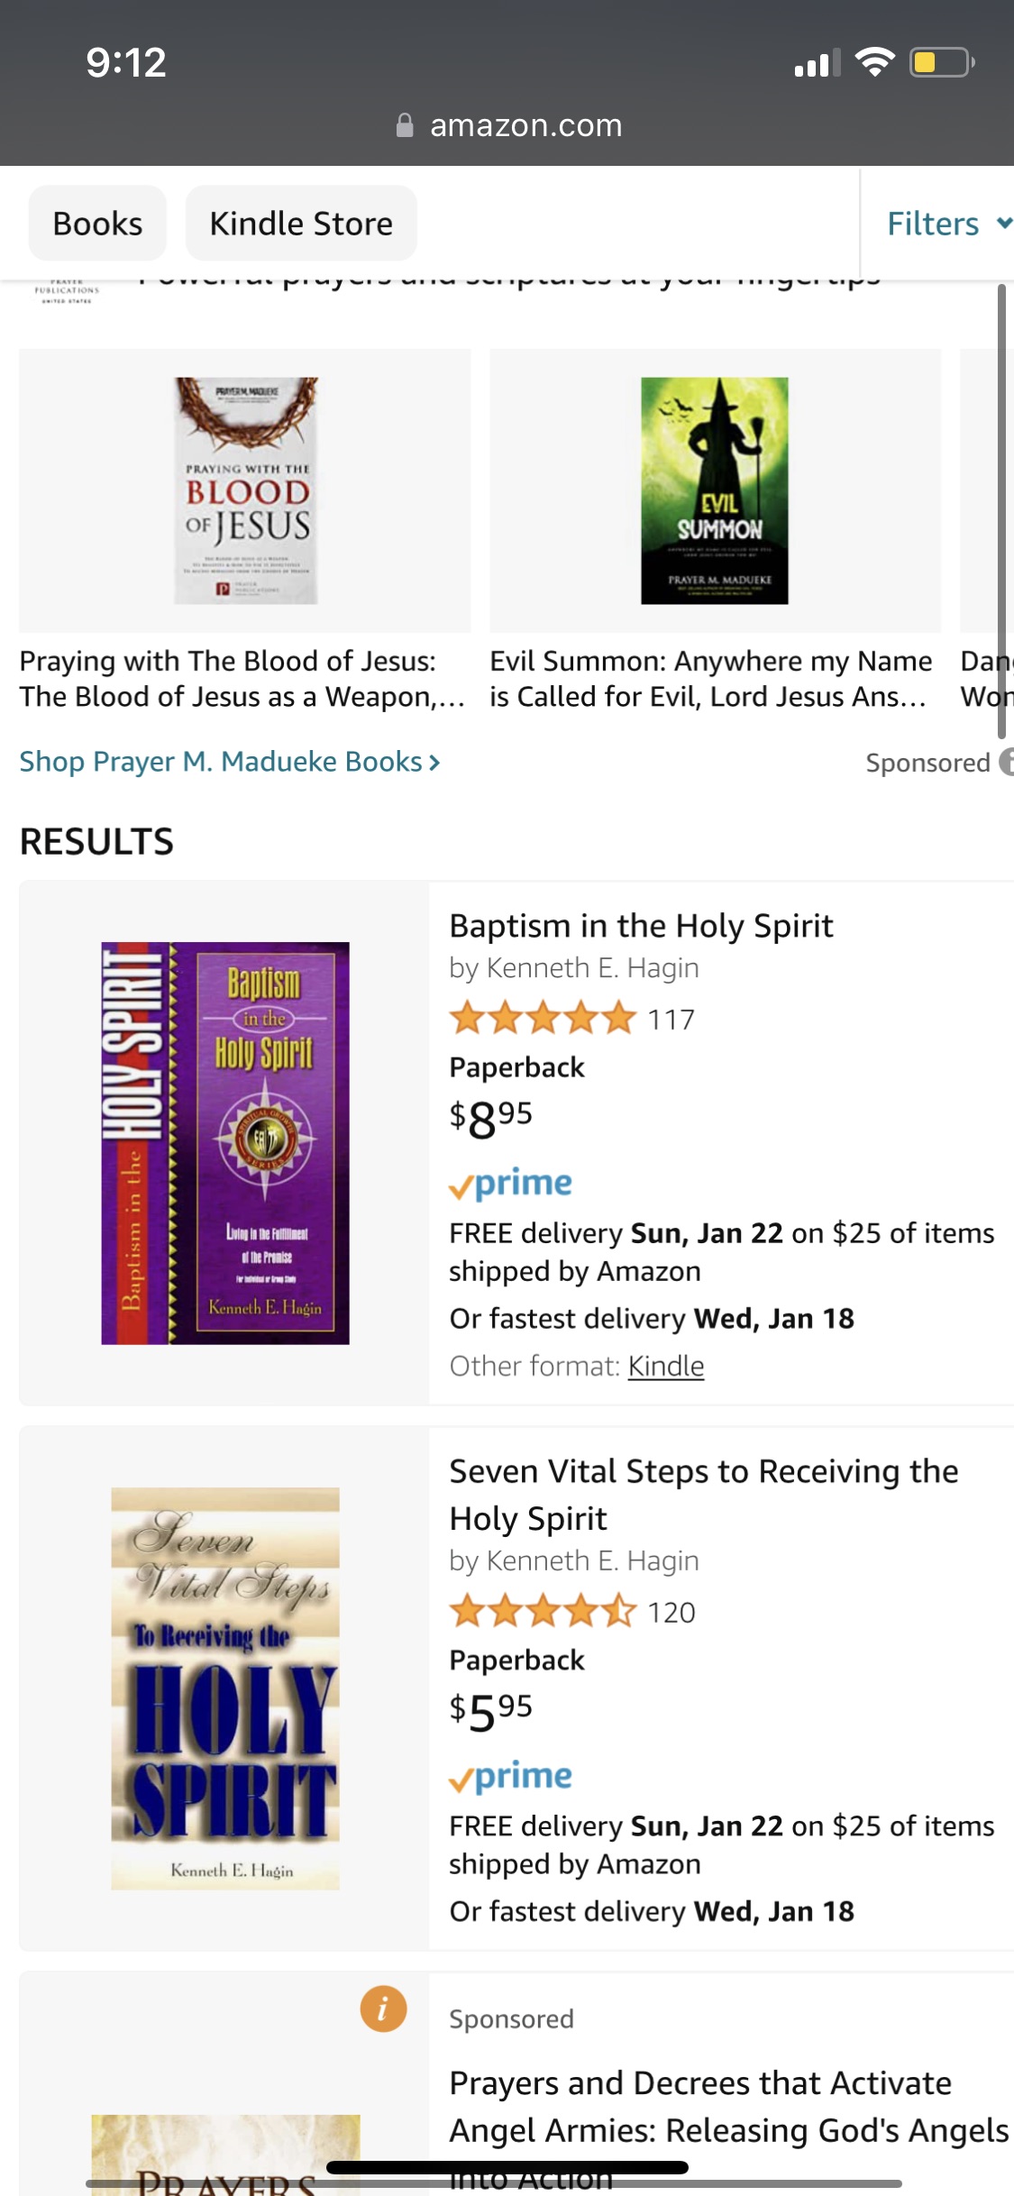
Task: Click Praying with The Blood of Jesus cover
Action: 246,490
